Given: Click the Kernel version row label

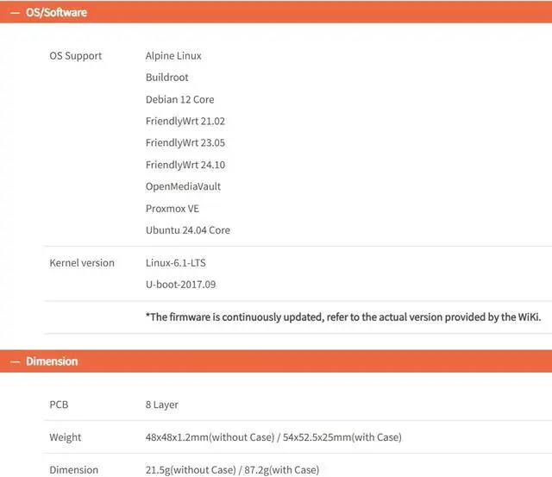Looking at the screenshot, I should pyautogui.click(x=82, y=263).
